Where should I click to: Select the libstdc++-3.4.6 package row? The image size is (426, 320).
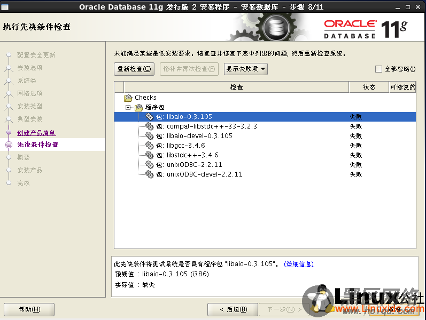tap(265, 155)
